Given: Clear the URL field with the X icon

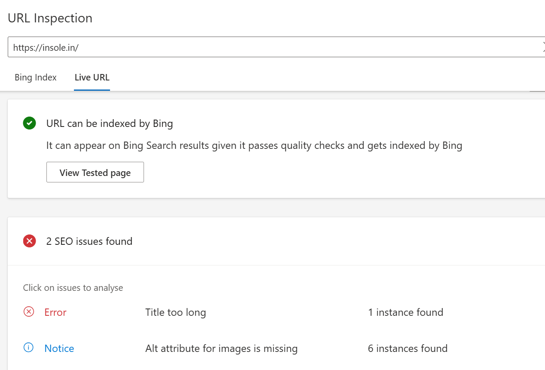Looking at the screenshot, I should pyautogui.click(x=543, y=47).
